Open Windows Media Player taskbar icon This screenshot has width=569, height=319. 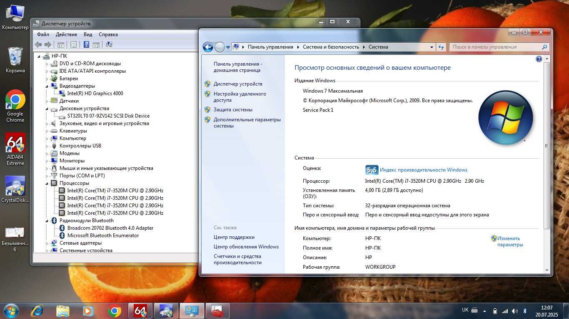pyautogui.click(x=88, y=311)
